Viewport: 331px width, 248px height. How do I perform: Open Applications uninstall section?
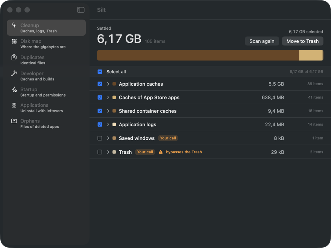click(46, 108)
